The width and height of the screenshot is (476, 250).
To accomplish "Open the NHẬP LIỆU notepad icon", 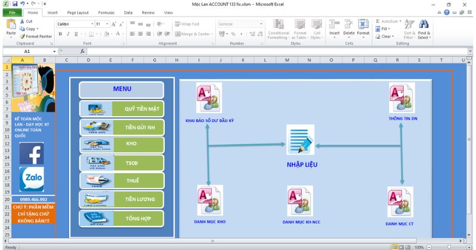I will (x=300, y=140).
